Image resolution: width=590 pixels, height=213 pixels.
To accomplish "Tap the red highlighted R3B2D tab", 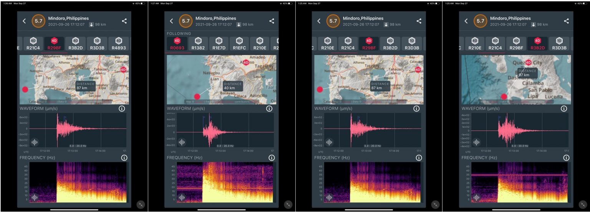I will 537,44.
